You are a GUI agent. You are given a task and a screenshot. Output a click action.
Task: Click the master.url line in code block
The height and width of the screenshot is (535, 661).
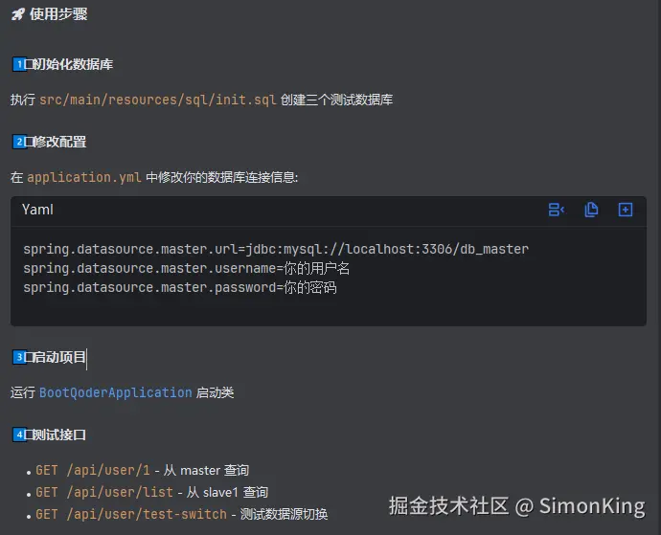276,249
